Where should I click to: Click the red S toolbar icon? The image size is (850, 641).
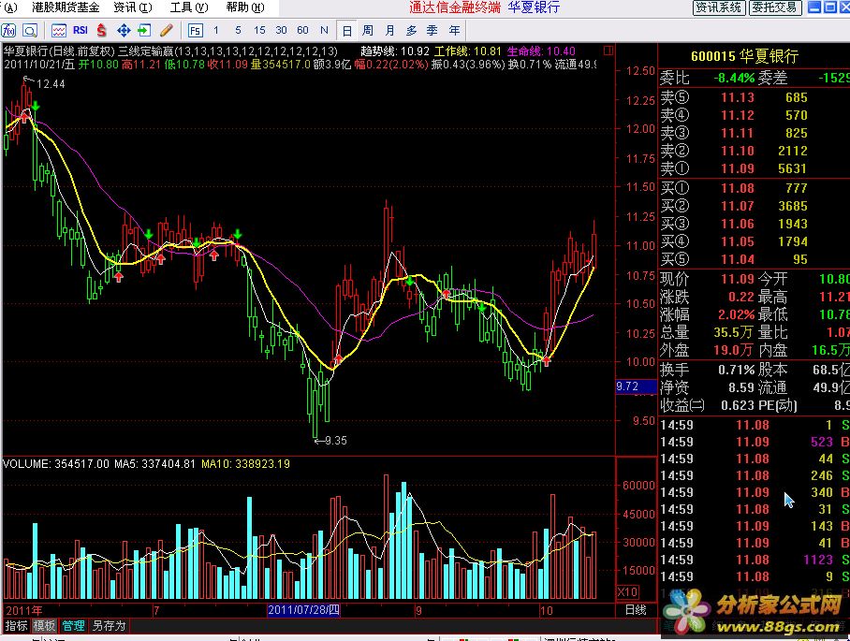coord(101,30)
